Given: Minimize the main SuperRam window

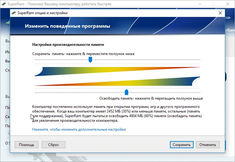Looking at the screenshot, I should click(x=200, y=4).
